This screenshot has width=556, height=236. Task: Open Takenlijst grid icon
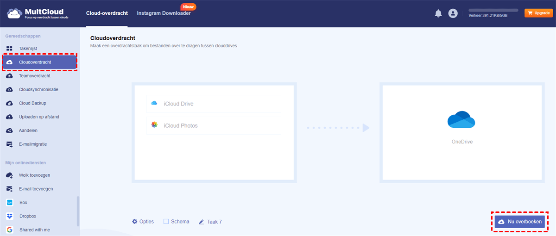click(x=9, y=48)
